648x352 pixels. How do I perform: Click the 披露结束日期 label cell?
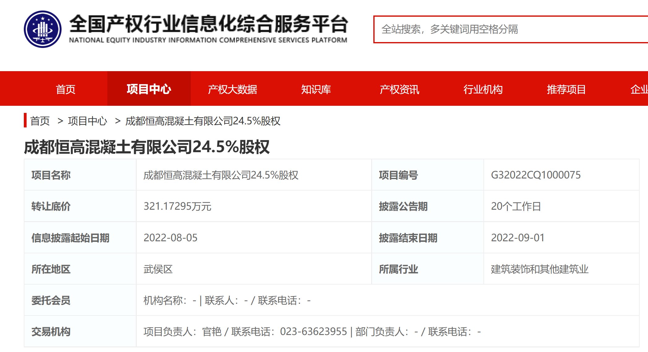point(427,238)
